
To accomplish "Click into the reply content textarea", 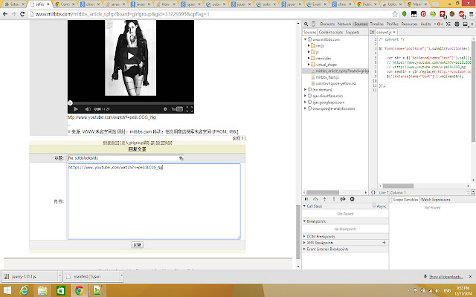I will [154, 201].
